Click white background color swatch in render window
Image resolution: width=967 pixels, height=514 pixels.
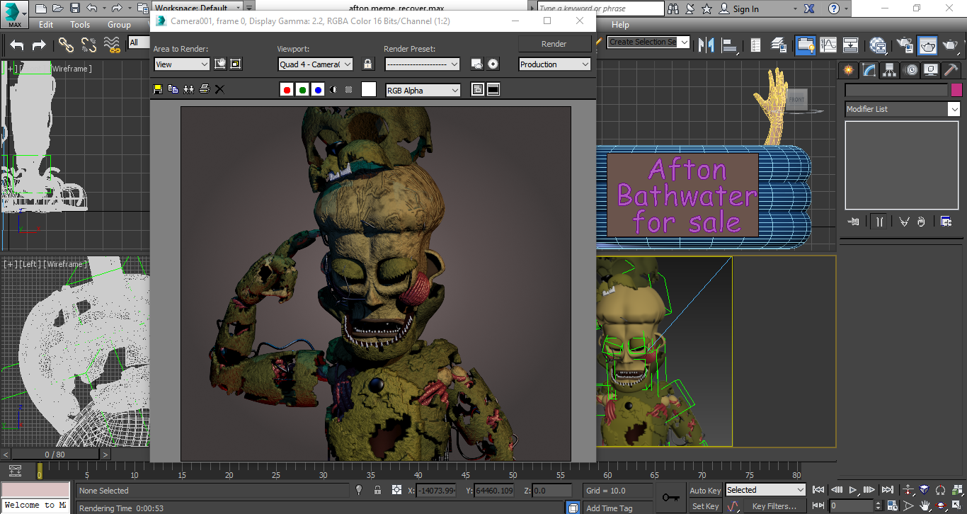click(x=369, y=89)
